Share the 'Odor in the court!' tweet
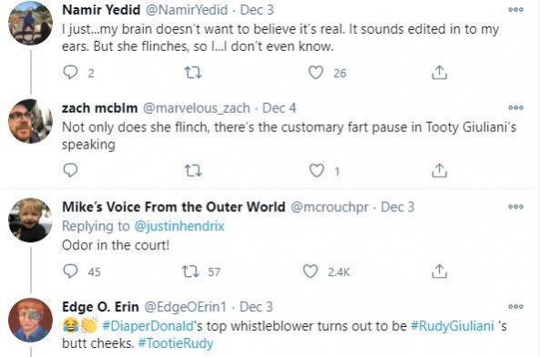 click(x=439, y=271)
